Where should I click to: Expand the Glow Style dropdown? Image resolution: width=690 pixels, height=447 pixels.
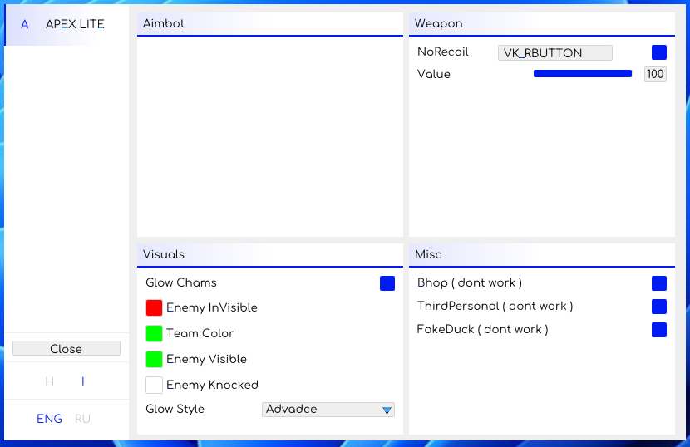pyautogui.click(x=328, y=410)
